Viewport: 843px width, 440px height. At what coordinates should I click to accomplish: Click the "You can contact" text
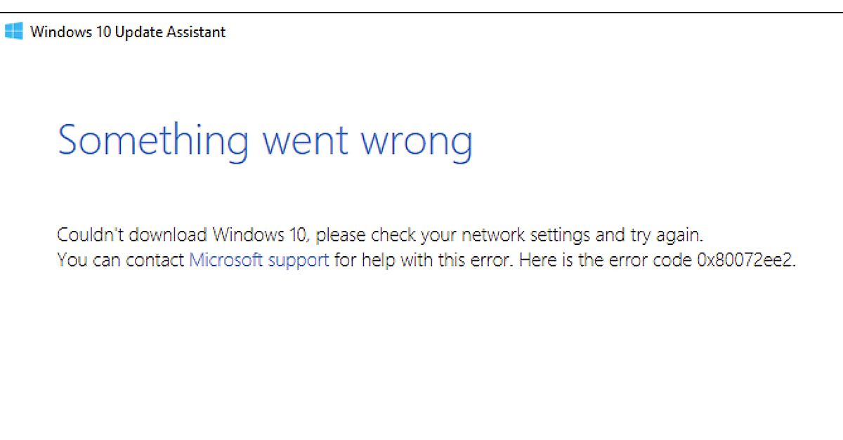(121, 260)
